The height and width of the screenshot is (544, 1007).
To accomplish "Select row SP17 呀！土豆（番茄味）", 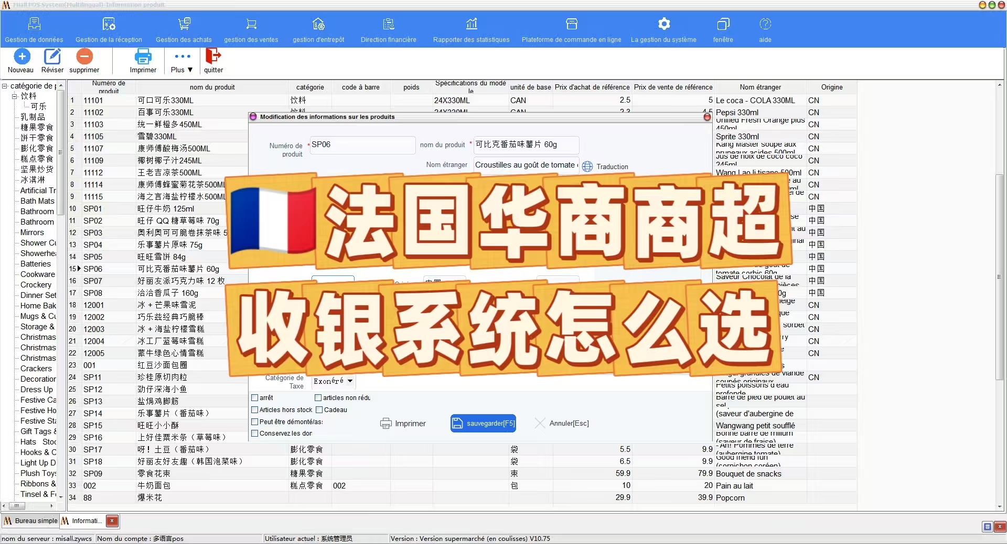I will tap(462, 450).
